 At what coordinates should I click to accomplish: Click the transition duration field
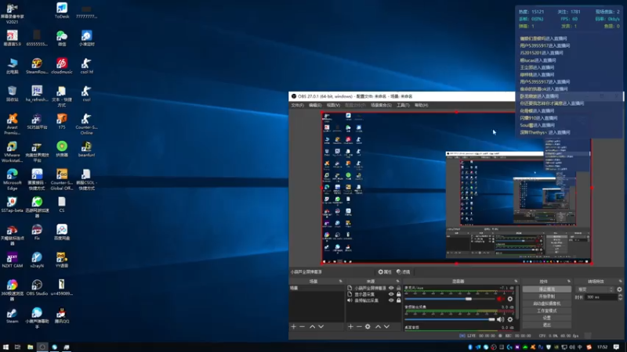[x=601, y=297]
